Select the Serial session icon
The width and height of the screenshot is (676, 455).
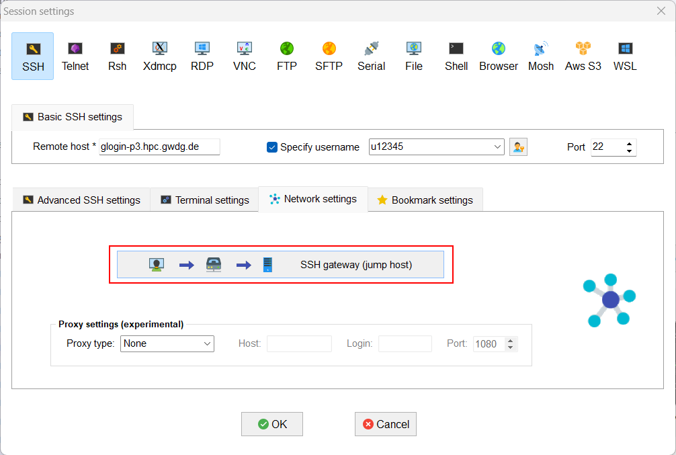[371, 56]
